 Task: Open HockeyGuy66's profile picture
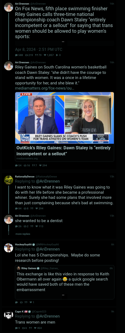(9, 248)
